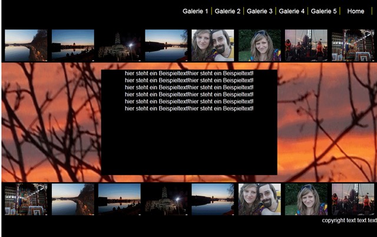Open the Galerie 1 menu link

(195, 11)
